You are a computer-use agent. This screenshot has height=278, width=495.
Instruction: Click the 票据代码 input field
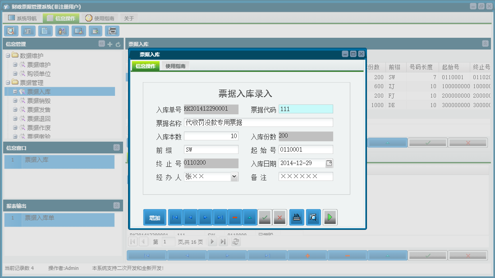(306, 108)
